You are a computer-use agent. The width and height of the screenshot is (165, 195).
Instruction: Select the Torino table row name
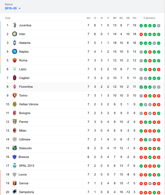(24, 95)
